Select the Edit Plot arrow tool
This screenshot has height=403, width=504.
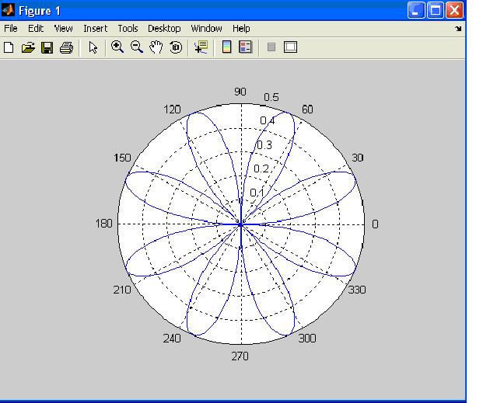93,47
